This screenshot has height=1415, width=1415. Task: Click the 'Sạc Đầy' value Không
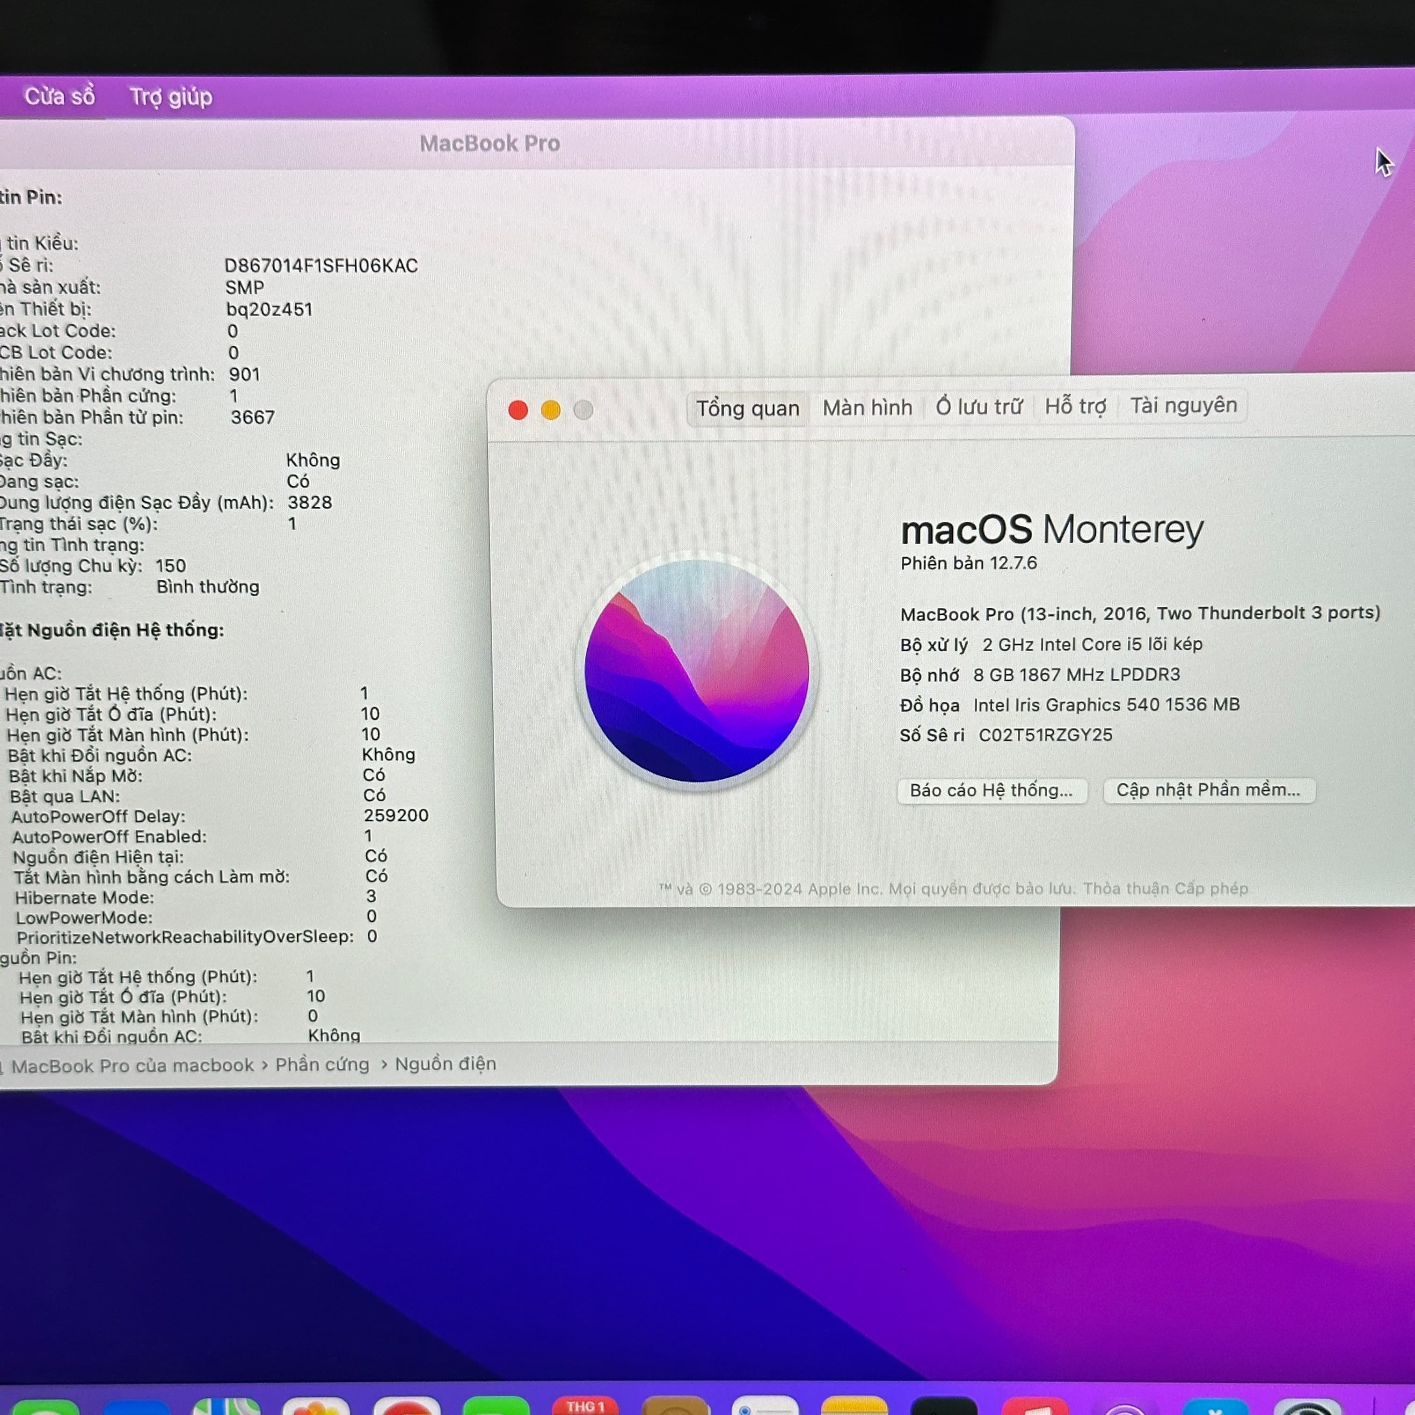(x=313, y=460)
